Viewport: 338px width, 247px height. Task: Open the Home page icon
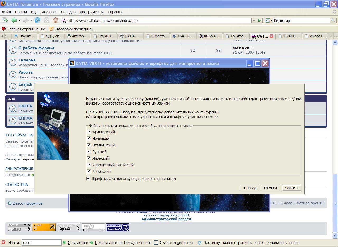tap(55, 20)
